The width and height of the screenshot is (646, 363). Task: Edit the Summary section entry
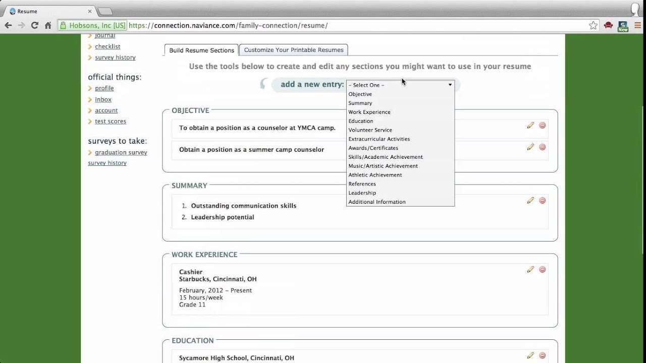coord(530,200)
